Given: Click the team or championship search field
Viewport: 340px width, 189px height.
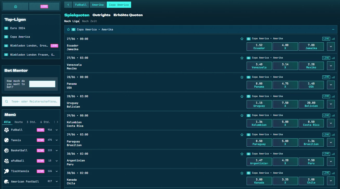Looking at the screenshot, I should (x=31, y=102).
